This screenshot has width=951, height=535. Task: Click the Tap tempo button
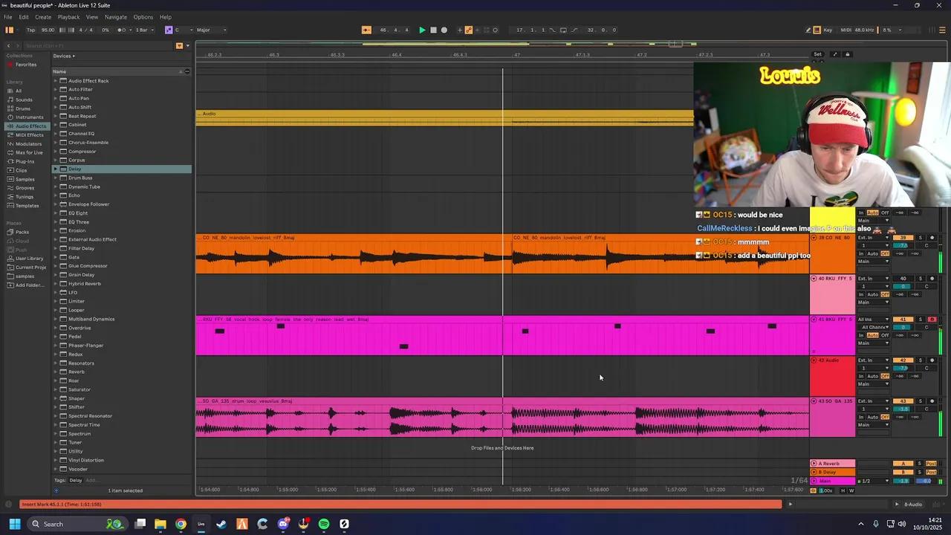pos(30,30)
